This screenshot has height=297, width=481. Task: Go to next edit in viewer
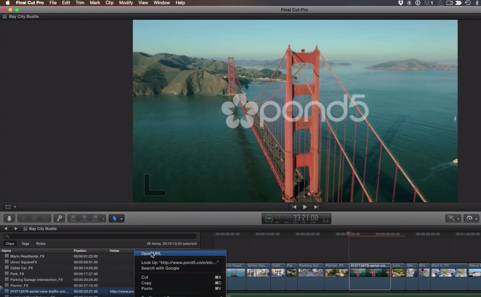pos(316,207)
